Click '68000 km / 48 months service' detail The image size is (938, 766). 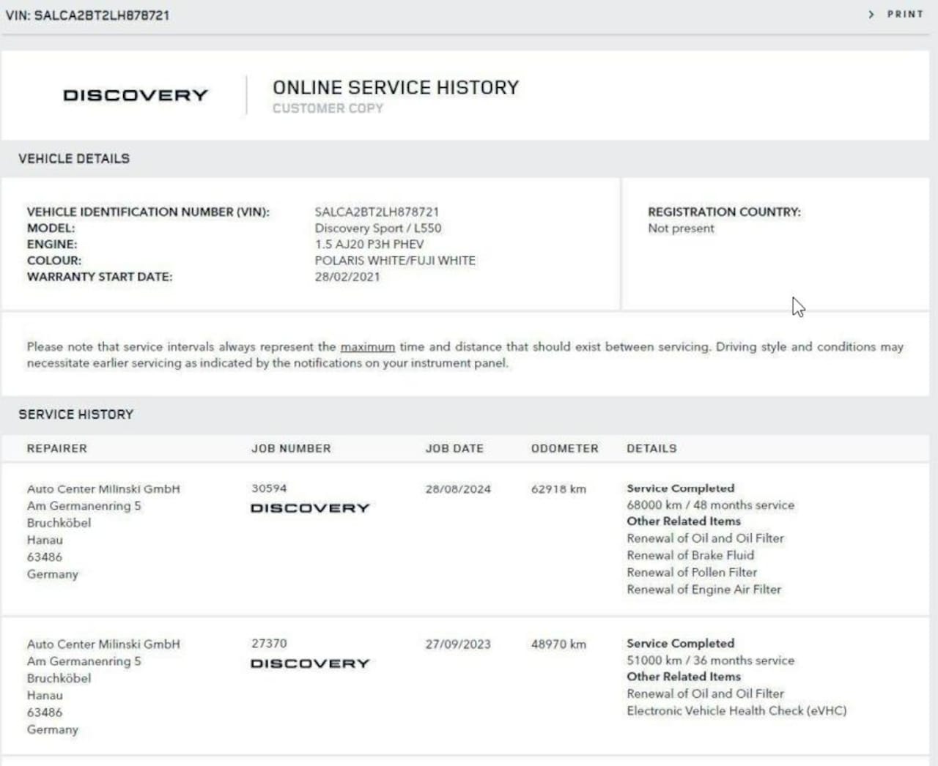pos(710,505)
